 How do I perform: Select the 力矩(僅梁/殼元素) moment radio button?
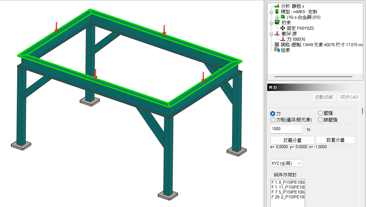point(273,120)
